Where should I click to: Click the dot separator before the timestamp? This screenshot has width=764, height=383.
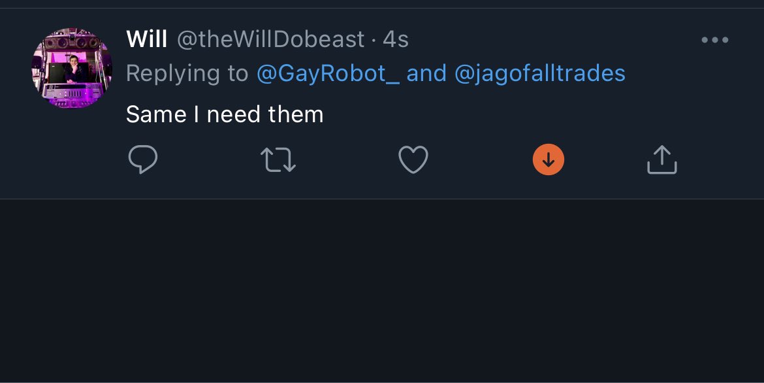pos(374,41)
